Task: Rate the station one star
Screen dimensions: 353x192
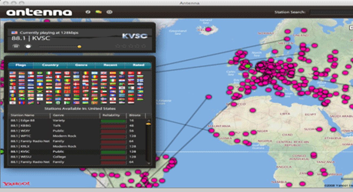Action: [x=118, y=46]
